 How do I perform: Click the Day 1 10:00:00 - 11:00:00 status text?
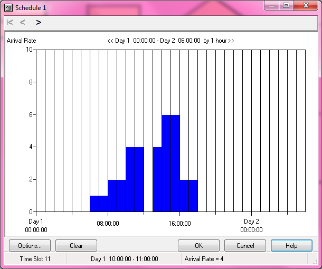click(x=125, y=259)
